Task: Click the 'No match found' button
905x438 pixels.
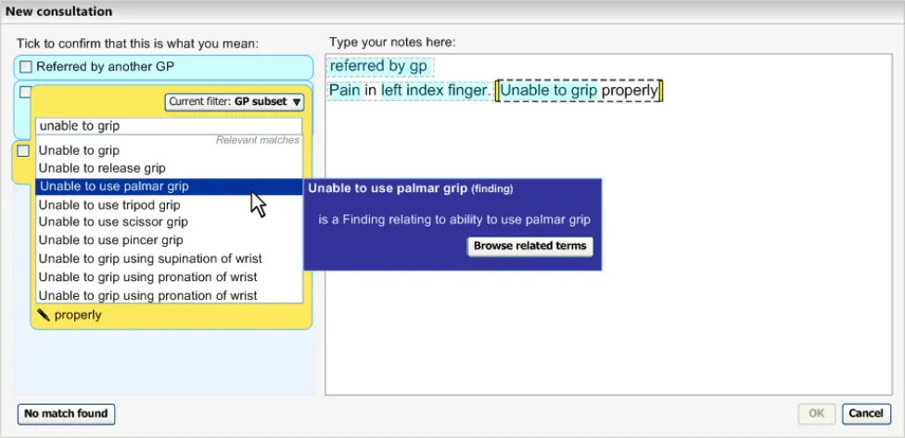Action: tap(66, 414)
